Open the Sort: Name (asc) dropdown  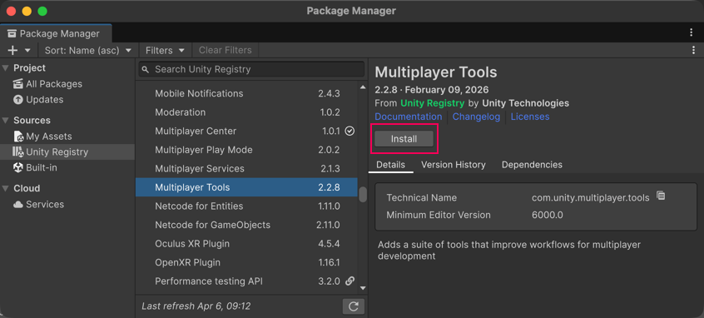(88, 50)
